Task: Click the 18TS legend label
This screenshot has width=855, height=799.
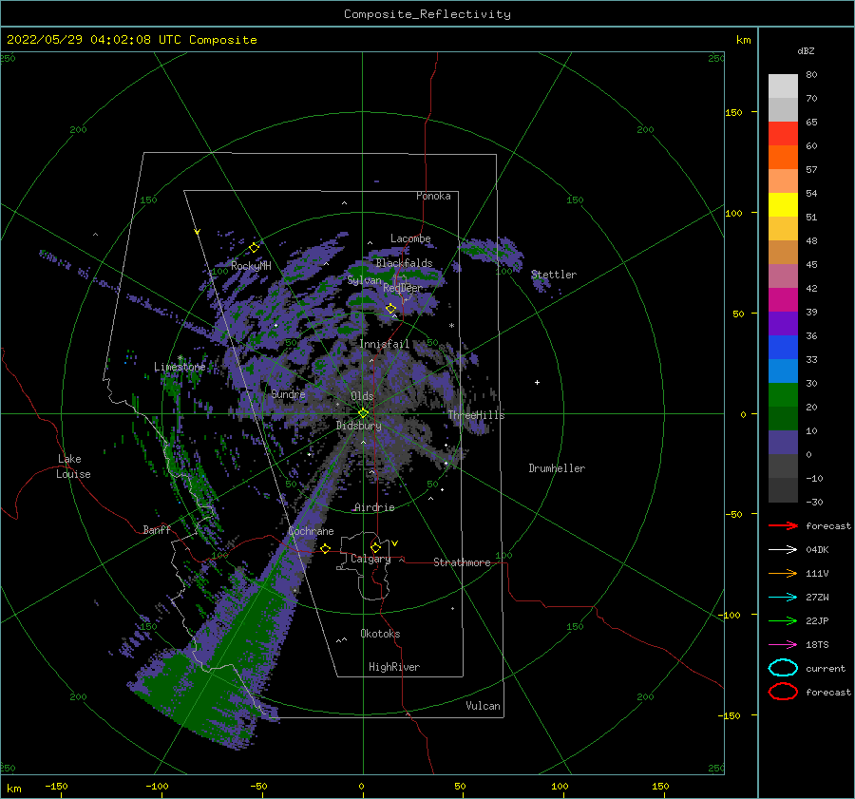Action: point(817,645)
